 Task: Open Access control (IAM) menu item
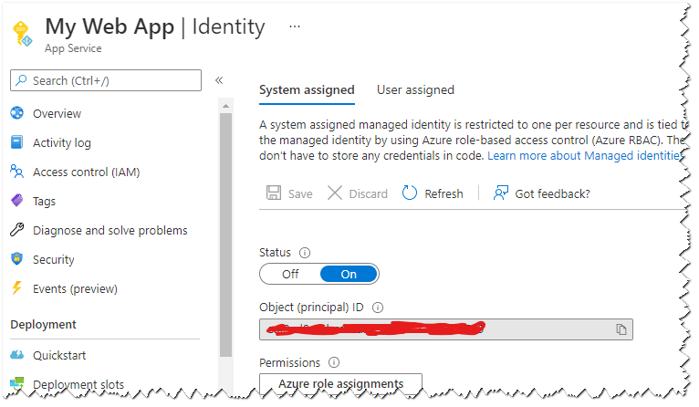(x=87, y=172)
